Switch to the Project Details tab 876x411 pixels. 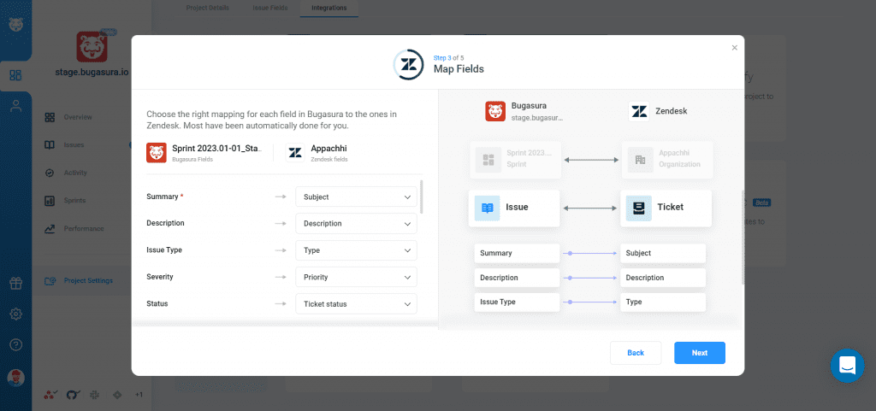[x=207, y=8]
